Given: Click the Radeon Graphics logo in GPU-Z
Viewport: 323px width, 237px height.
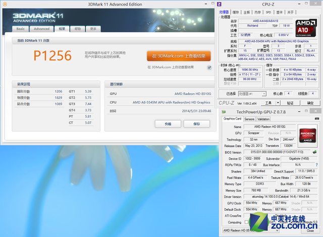Looking at the screenshot, I should (307, 135).
